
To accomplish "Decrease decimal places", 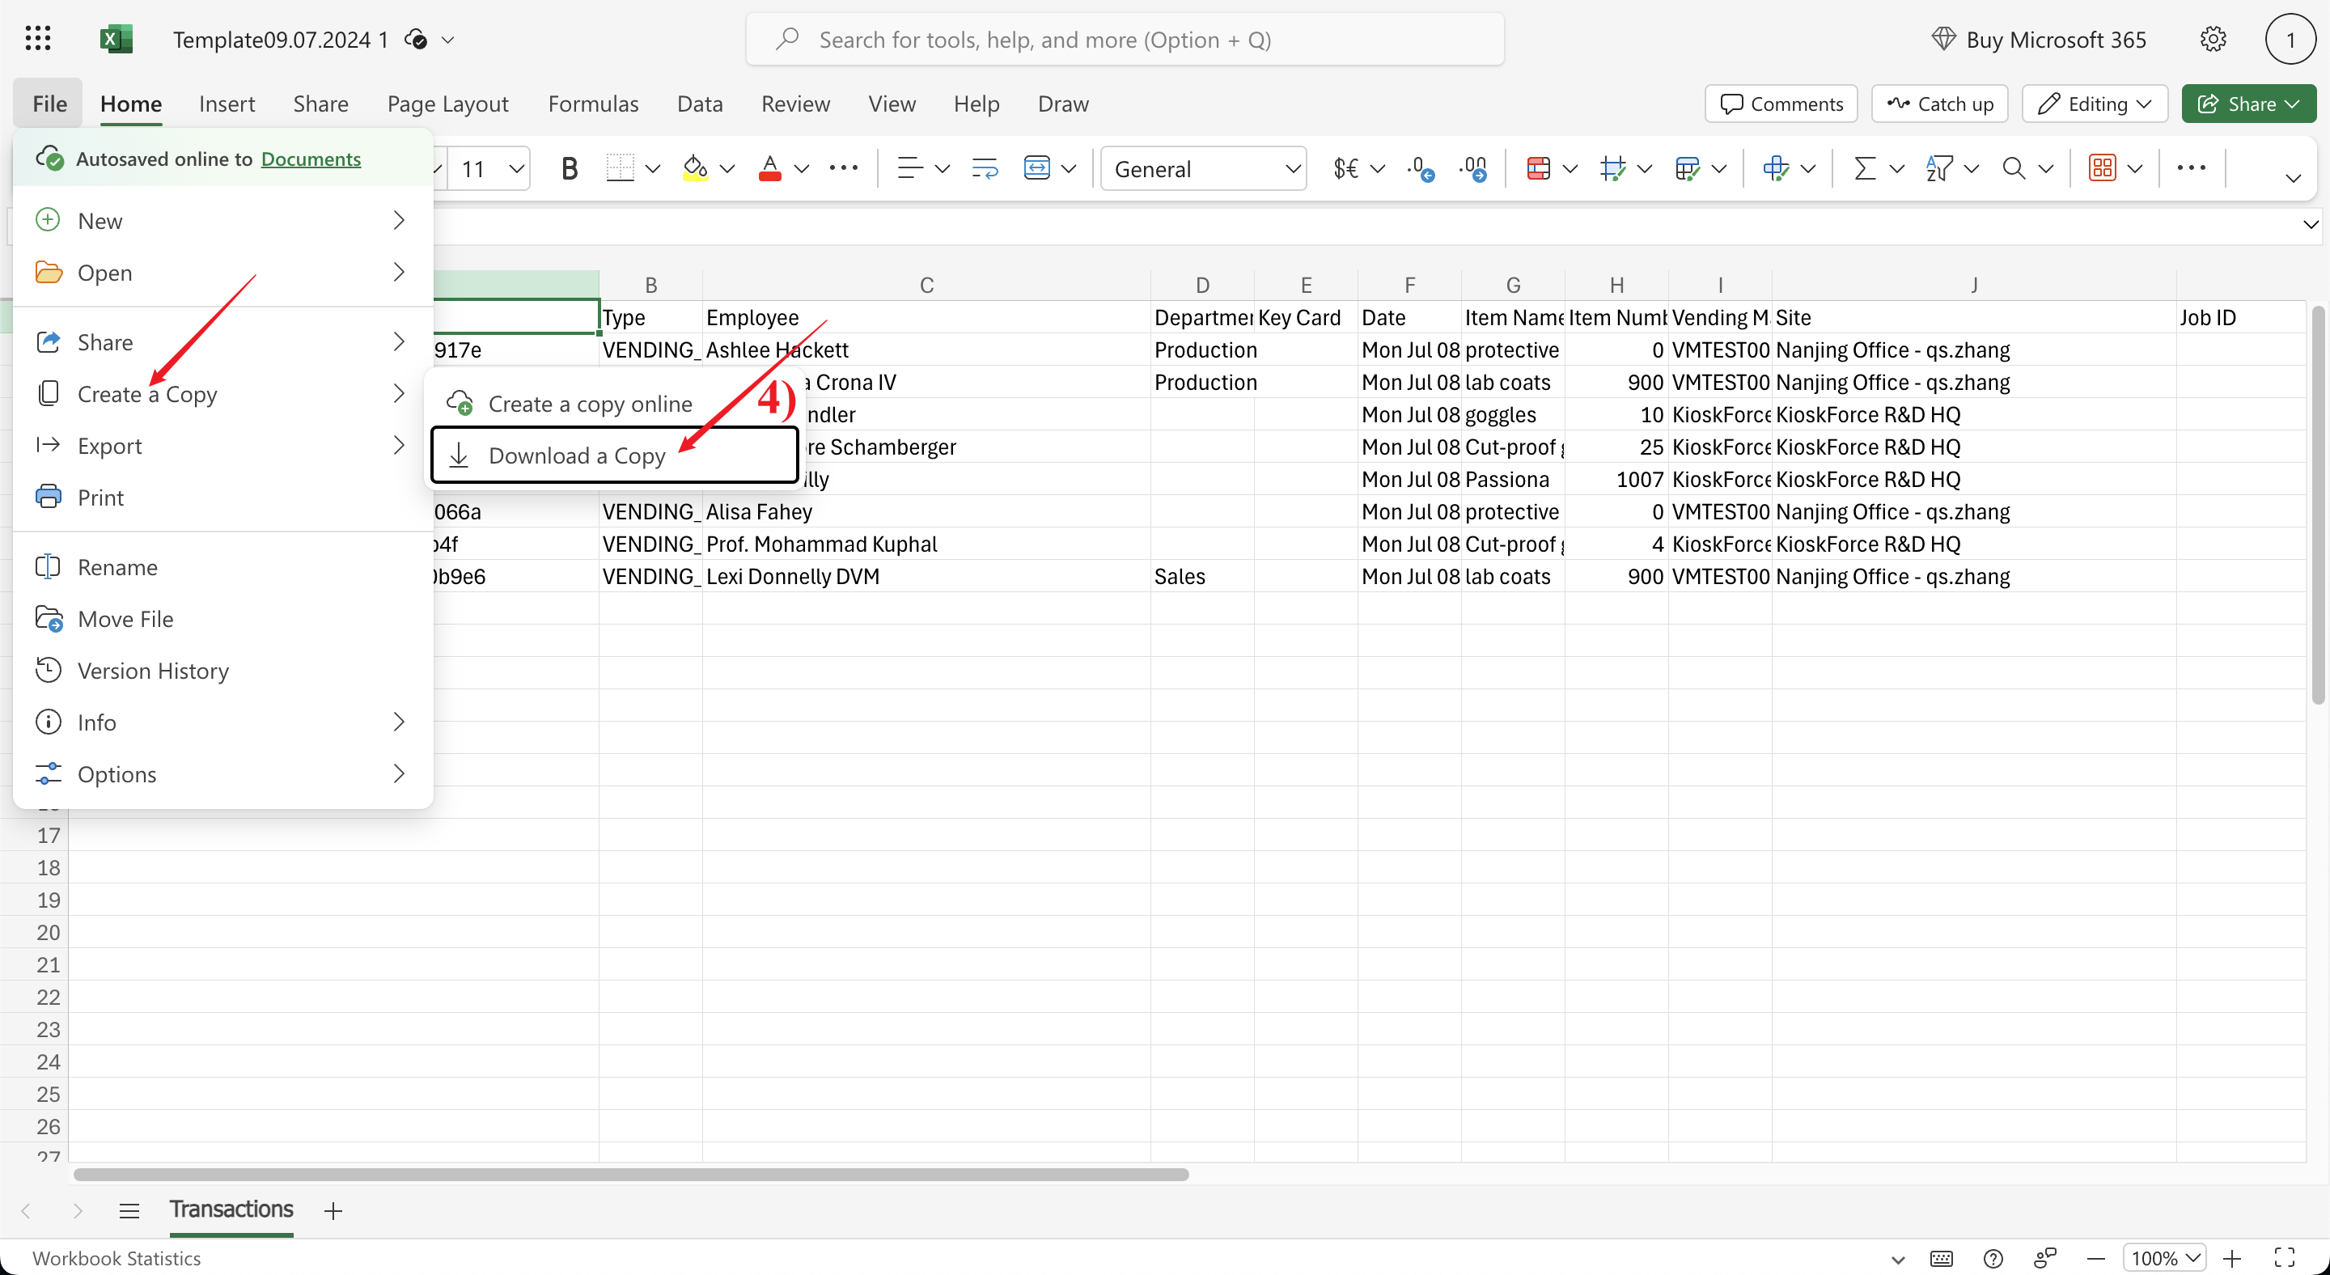I will pyautogui.click(x=1420, y=168).
